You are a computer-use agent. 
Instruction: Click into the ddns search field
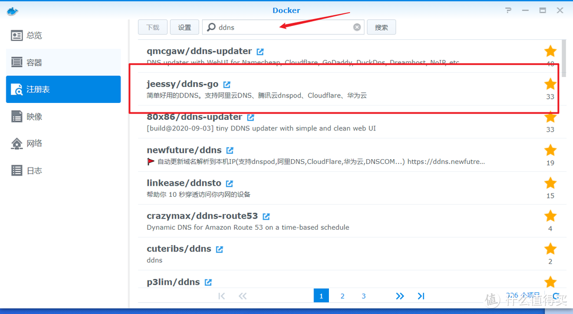(x=283, y=28)
